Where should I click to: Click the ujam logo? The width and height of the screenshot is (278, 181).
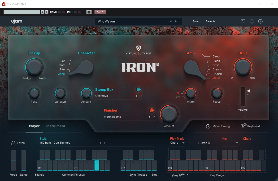(17, 21)
